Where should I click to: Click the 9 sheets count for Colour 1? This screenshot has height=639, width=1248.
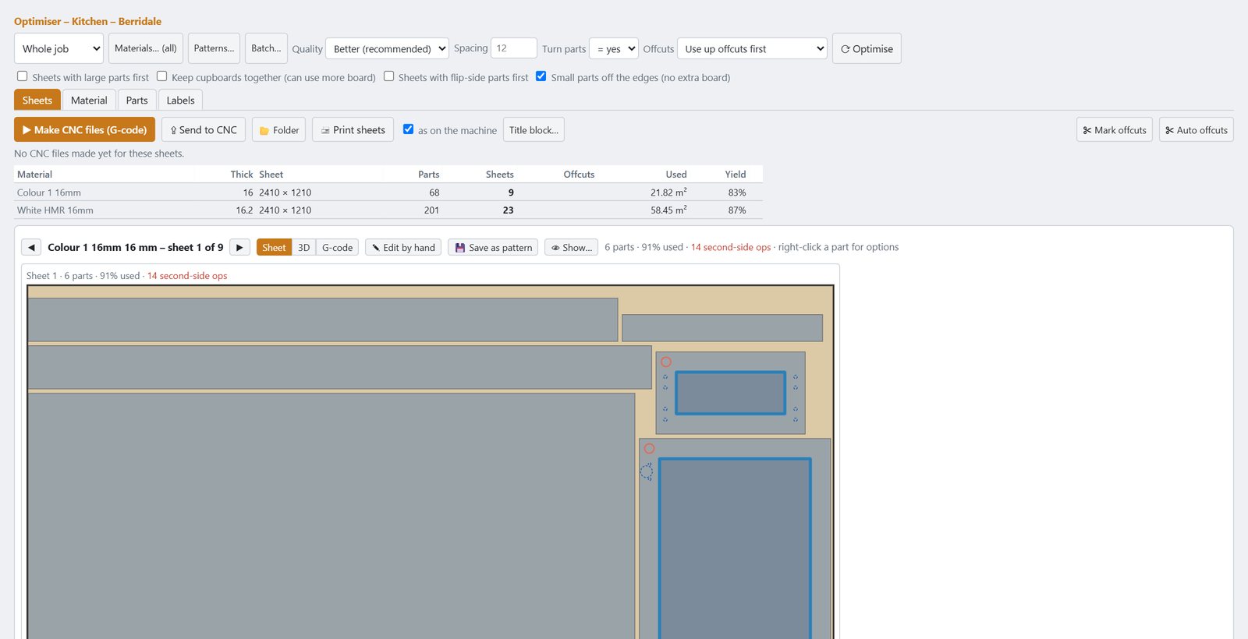tap(511, 192)
